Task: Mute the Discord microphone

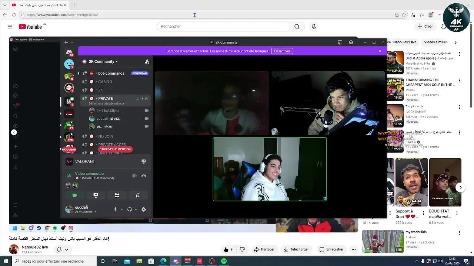Action: coord(116,209)
